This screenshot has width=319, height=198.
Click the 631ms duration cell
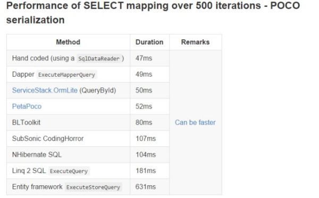tap(150, 187)
